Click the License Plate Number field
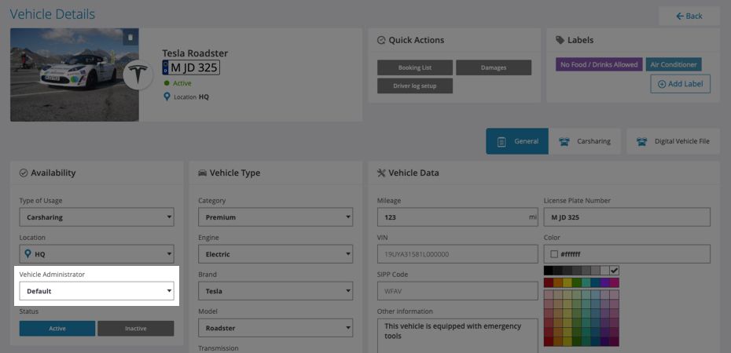Image resolution: width=731 pixels, height=353 pixels. pyautogui.click(x=627, y=217)
